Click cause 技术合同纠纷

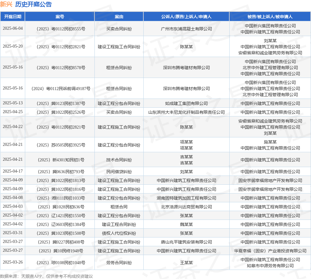point(119,160)
